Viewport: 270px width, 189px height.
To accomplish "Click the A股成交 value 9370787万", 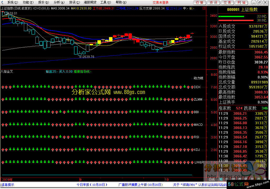I will (x=258, y=26).
